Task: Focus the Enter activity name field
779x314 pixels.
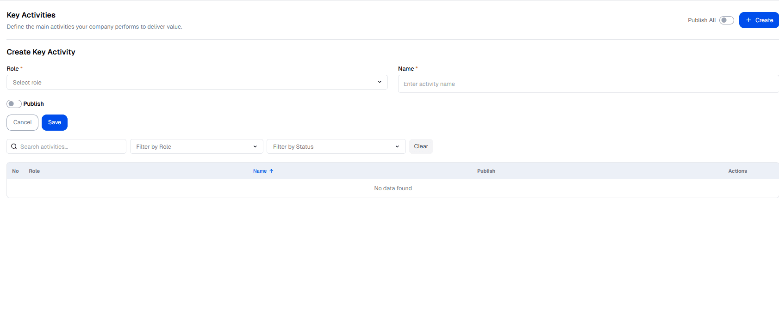Action: (588, 84)
